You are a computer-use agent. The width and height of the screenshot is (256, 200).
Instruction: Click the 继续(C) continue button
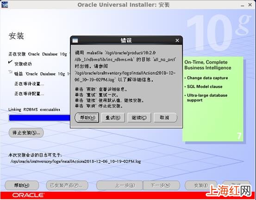pos(139,118)
